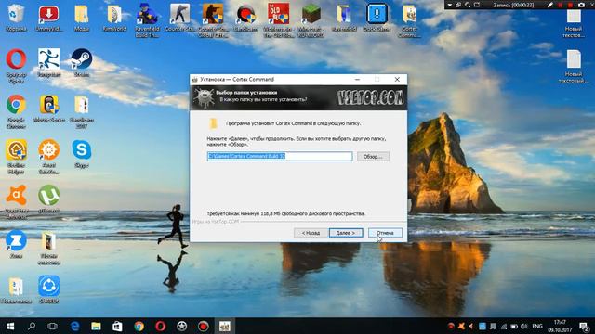
Task: Open the Recycle Bin desktop icon
Action: pos(16,18)
